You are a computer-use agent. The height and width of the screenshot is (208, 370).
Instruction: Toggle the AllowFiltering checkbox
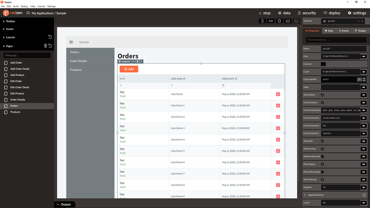[x=322, y=179]
